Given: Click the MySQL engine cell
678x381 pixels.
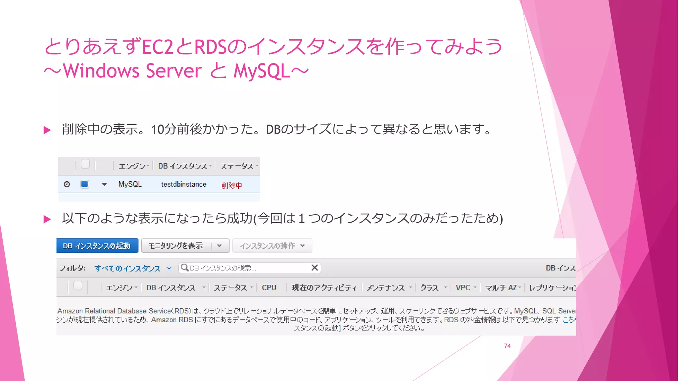Looking at the screenshot, I should tap(130, 184).
